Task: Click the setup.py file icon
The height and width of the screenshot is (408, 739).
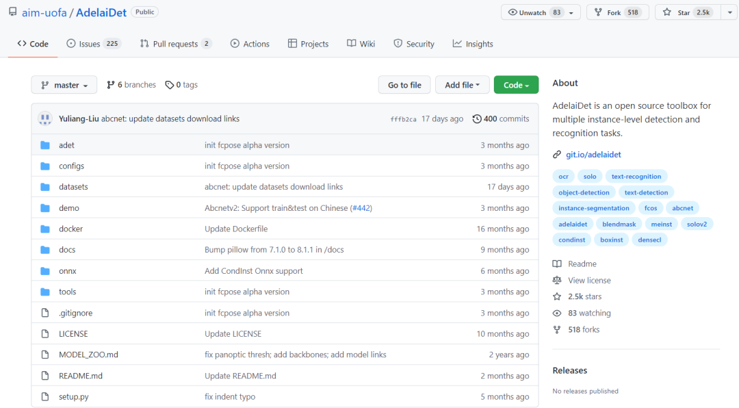Action: click(x=45, y=396)
